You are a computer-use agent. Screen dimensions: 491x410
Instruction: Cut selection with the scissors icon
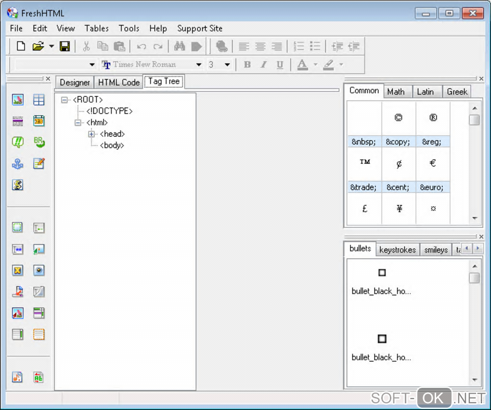click(x=86, y=46)
